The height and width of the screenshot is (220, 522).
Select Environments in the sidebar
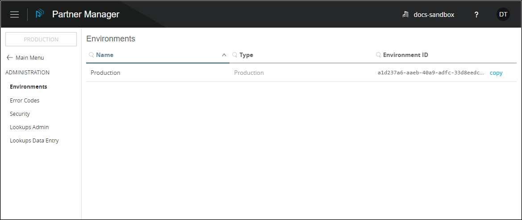pyautogui.click(x=28, y=87)
